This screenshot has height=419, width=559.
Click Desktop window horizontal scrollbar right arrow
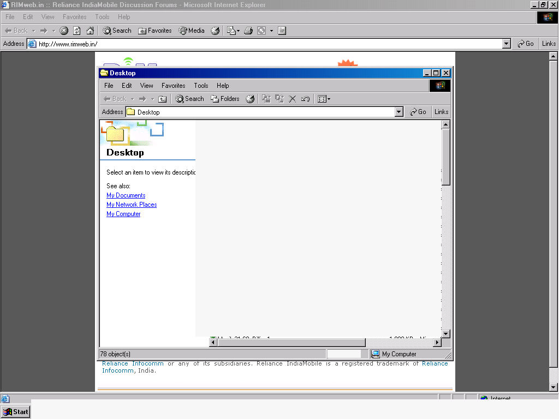(437, 343)
